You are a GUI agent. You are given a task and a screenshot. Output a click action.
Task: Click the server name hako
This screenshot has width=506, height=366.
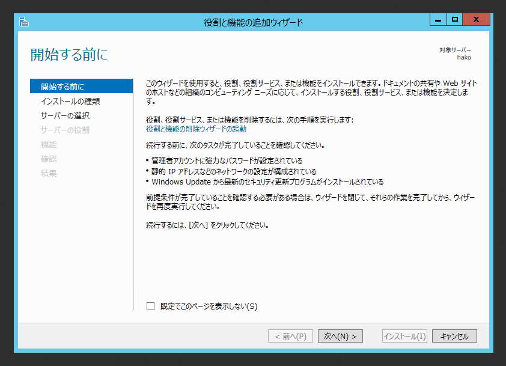coord(464,58)
